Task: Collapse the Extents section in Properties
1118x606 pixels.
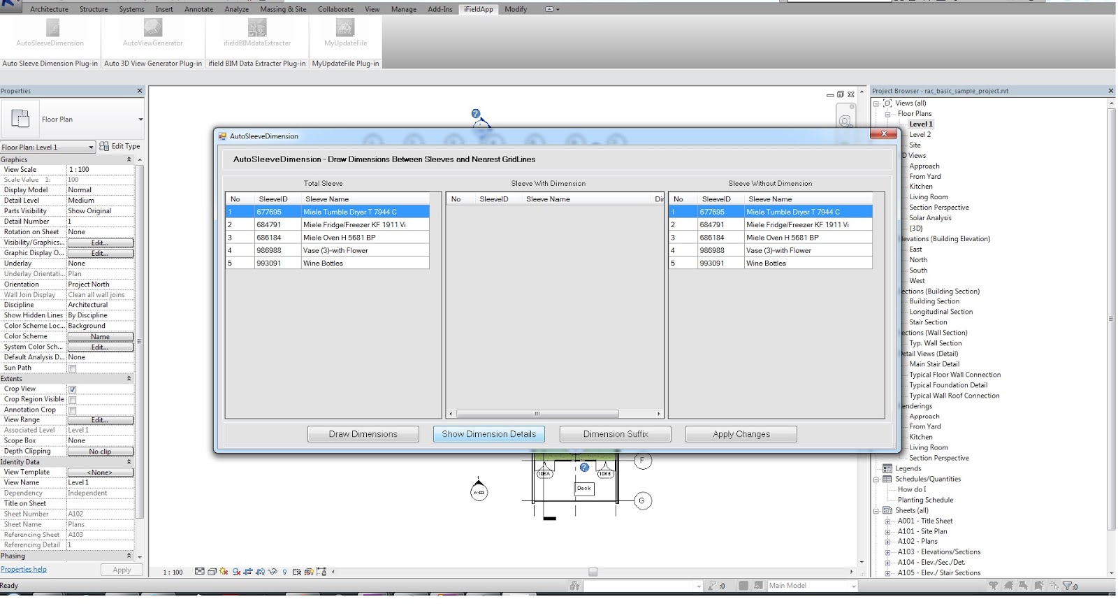Action: click(x=129, y=378)
